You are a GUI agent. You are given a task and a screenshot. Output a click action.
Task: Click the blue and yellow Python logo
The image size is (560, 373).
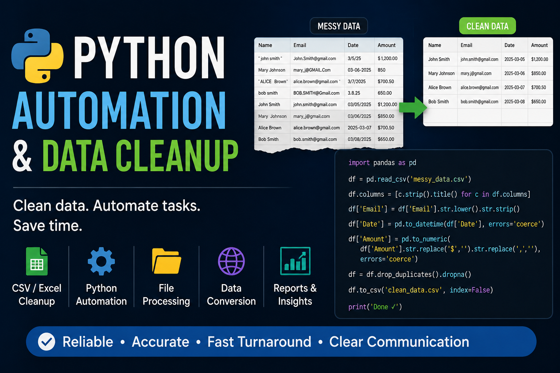[x=38, y=55]
